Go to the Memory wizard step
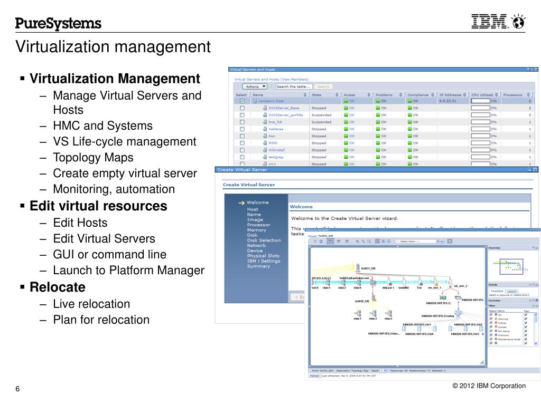The image size is (541, 405). tap(256, 230)
